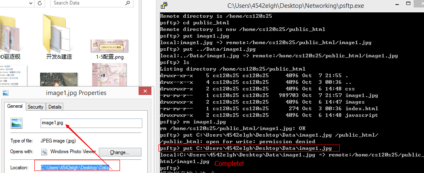The height and width of the screenshot is (173, 424).
Task: Click the psftp window title bar icon
Action: (x=164, y=6)
